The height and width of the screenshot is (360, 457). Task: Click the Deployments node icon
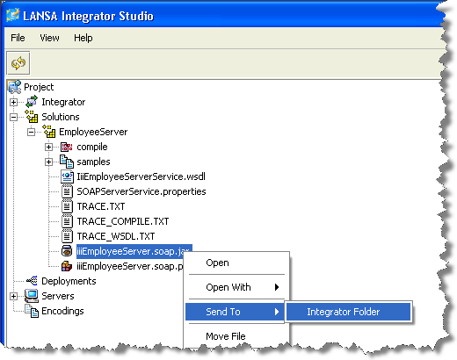tap(32, 281)
